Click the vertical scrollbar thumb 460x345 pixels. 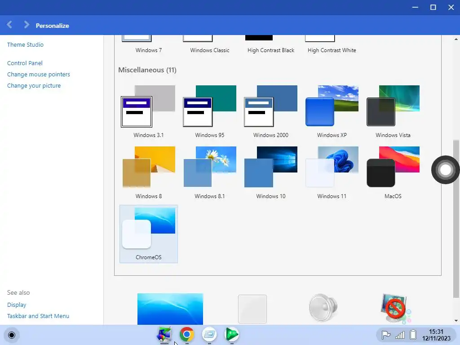pos(456,219)
